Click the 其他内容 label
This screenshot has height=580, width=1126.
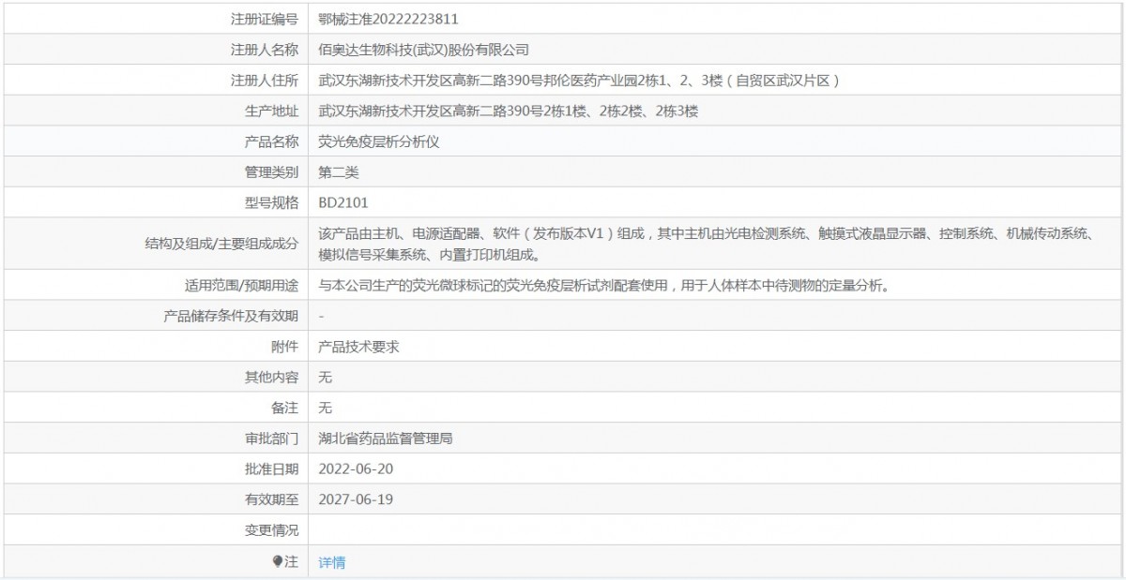click(271, 377)
